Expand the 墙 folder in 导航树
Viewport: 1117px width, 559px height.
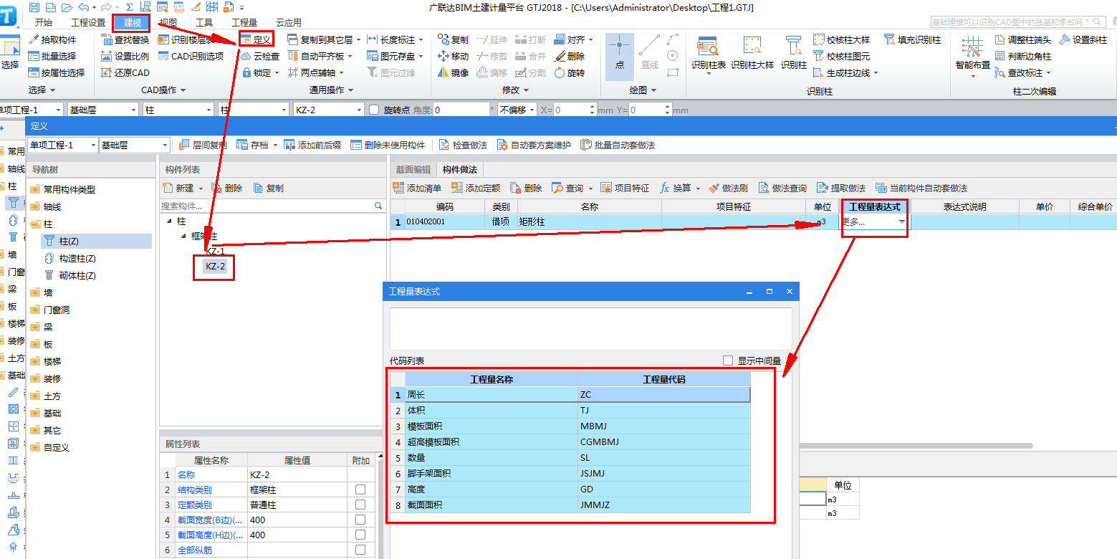35,292
